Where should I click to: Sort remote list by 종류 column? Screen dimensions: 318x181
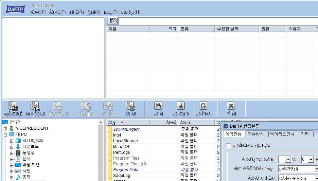coord(196,29)
